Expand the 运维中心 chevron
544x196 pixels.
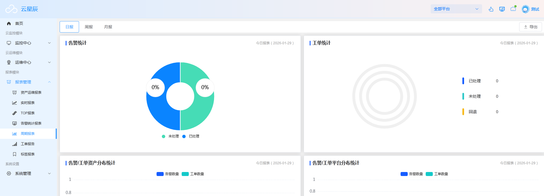pos(49,62)
